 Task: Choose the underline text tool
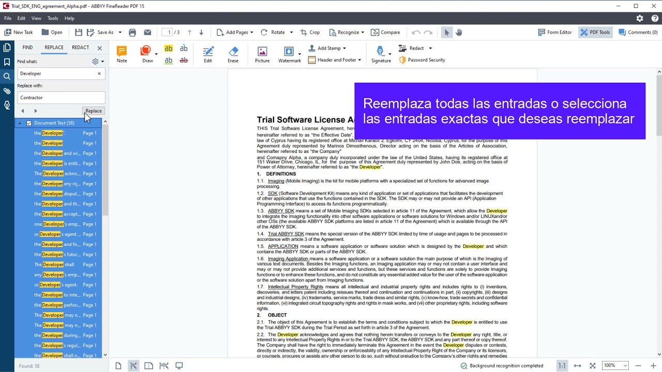click(x=169, y=60)
